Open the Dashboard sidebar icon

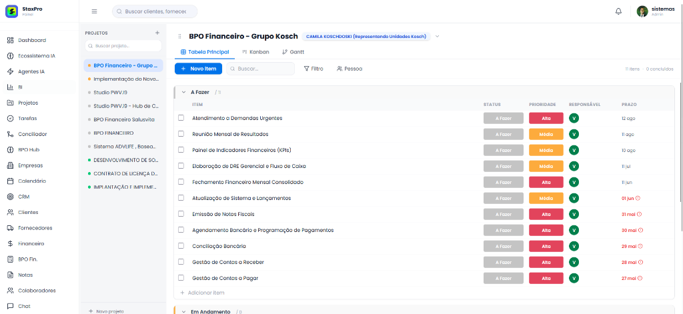click(11, 40)
